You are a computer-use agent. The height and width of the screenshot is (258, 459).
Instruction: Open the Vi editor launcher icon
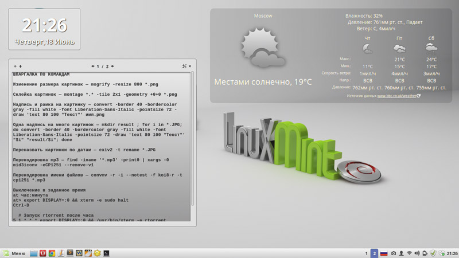pos(79,253)
